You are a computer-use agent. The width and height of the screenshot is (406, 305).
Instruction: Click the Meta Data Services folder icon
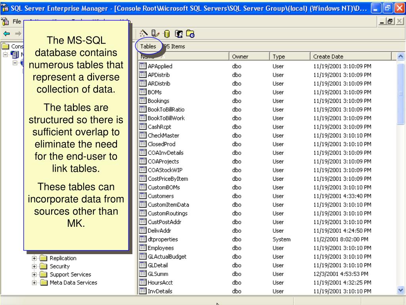click(x=44, y=282)
